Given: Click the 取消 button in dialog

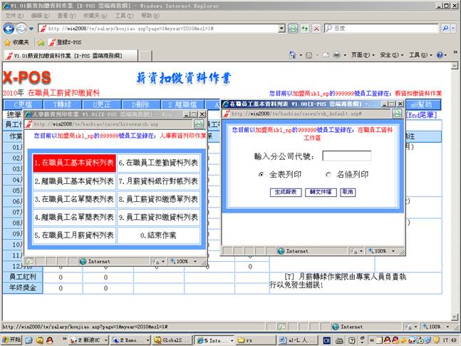Looking at the screenshot, I should [x=348, y=193].
